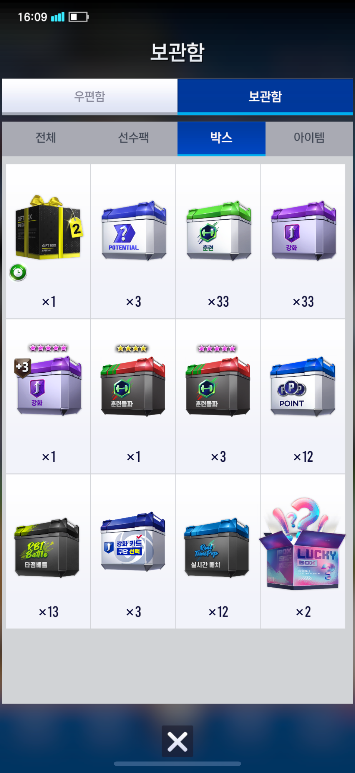Close the storage screen with X button

pyautogui.click(x=177, y=741)
